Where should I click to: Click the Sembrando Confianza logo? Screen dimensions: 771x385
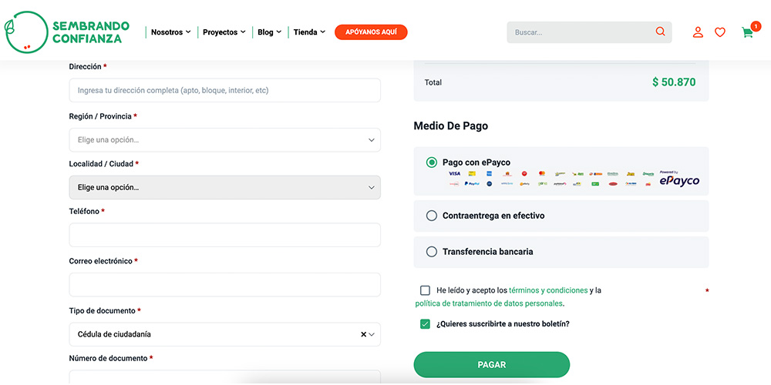coord(67,32)
